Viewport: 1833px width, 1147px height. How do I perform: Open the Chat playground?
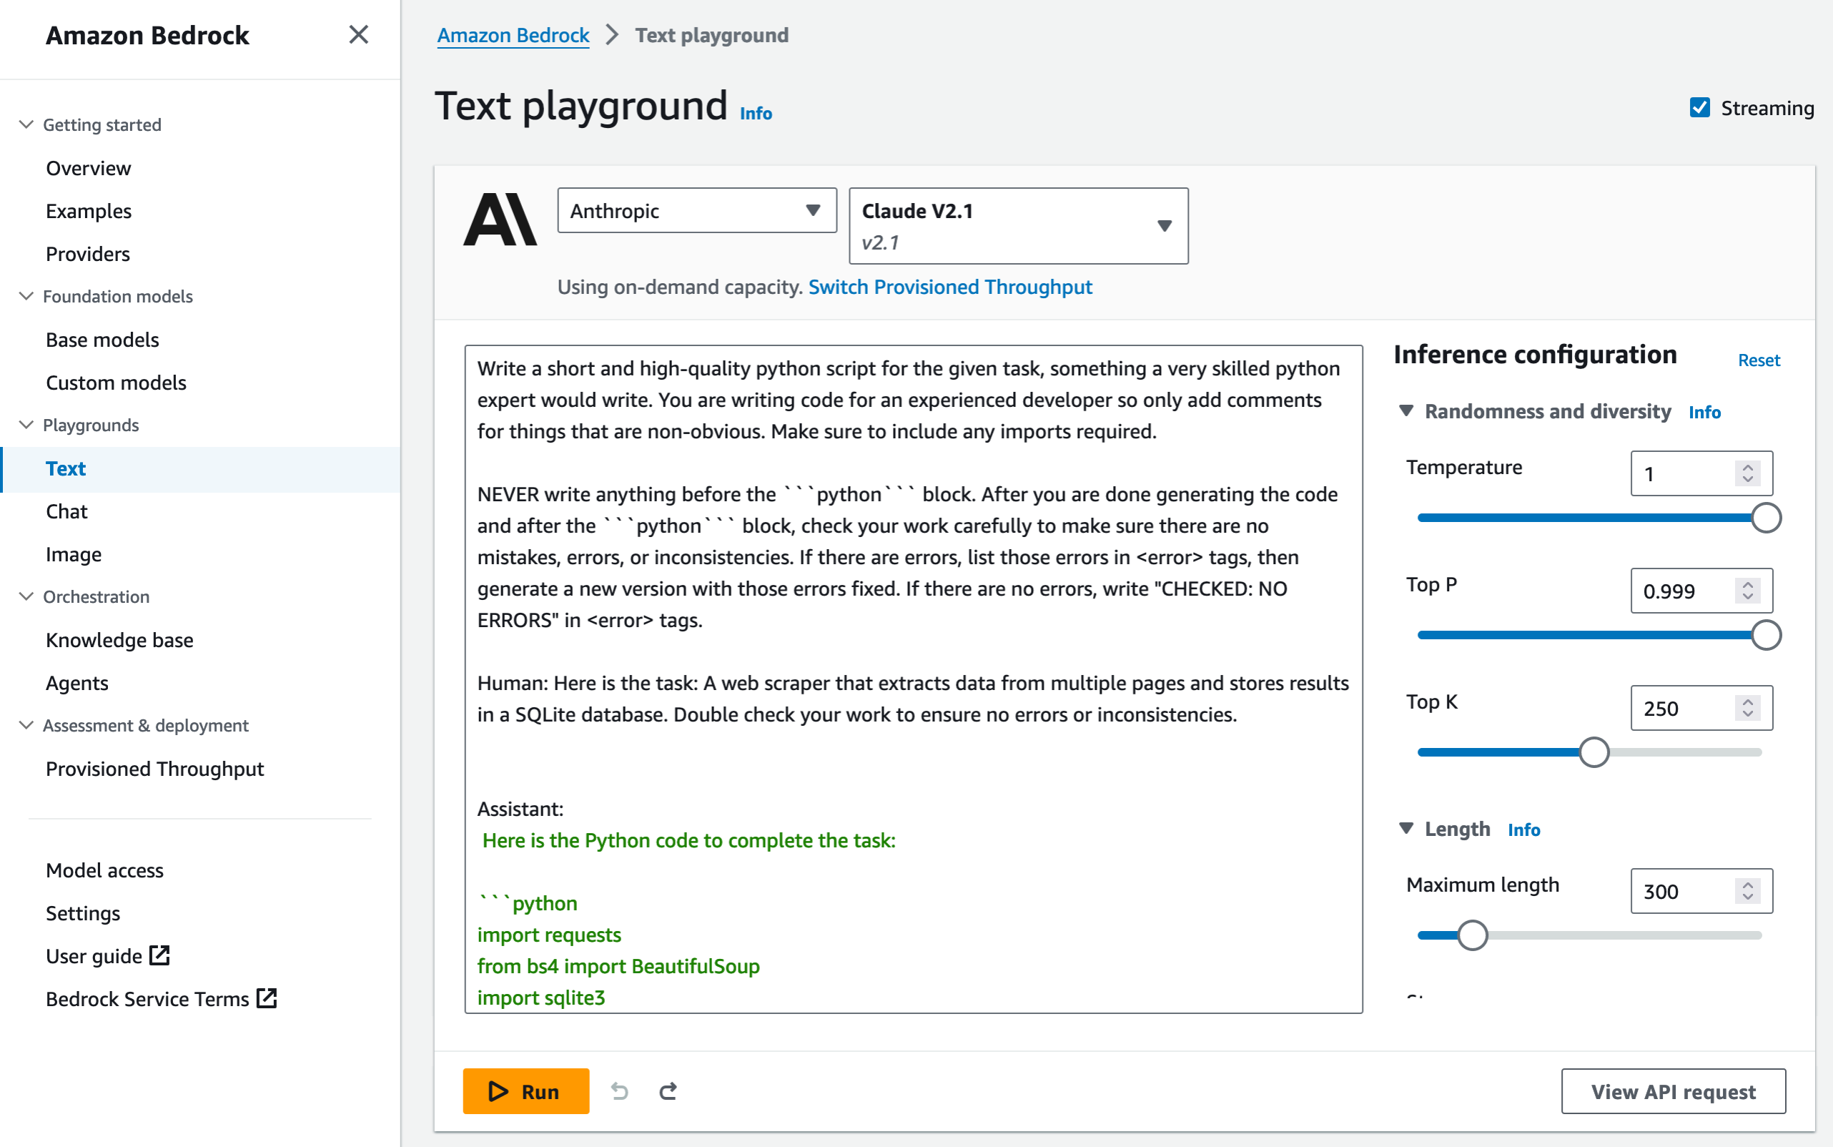tap(66, 511)
